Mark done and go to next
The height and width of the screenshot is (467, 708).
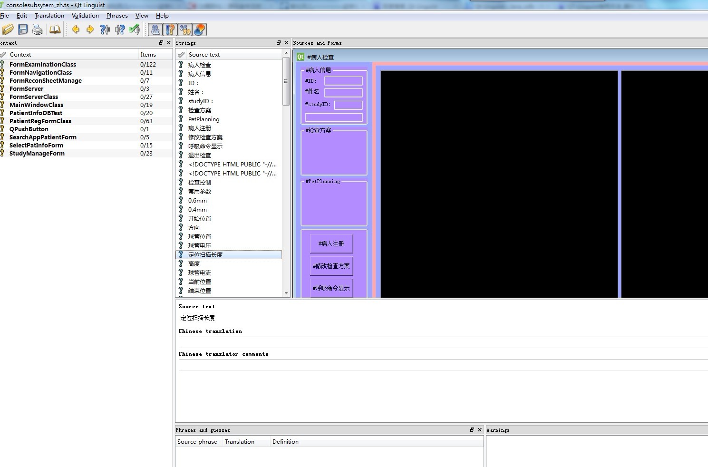click(135, 30)
